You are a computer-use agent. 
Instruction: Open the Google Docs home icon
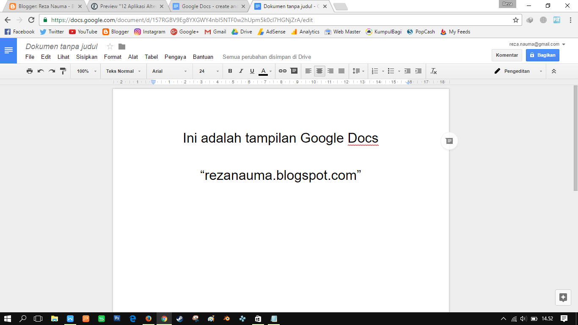[8, 50]
